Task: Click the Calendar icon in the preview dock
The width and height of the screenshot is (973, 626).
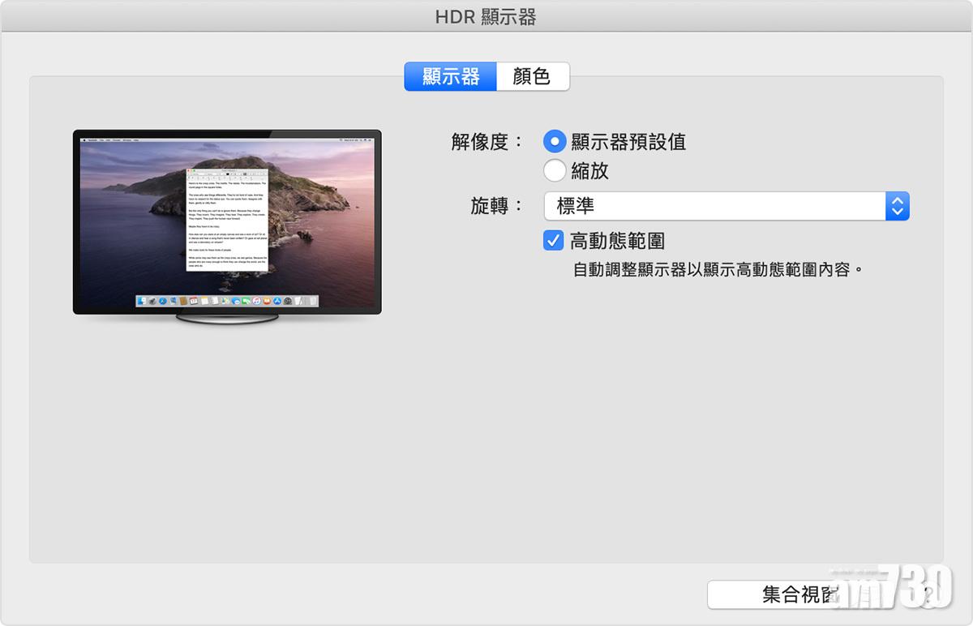Action: pyautogui.click(x=194, y=301)
